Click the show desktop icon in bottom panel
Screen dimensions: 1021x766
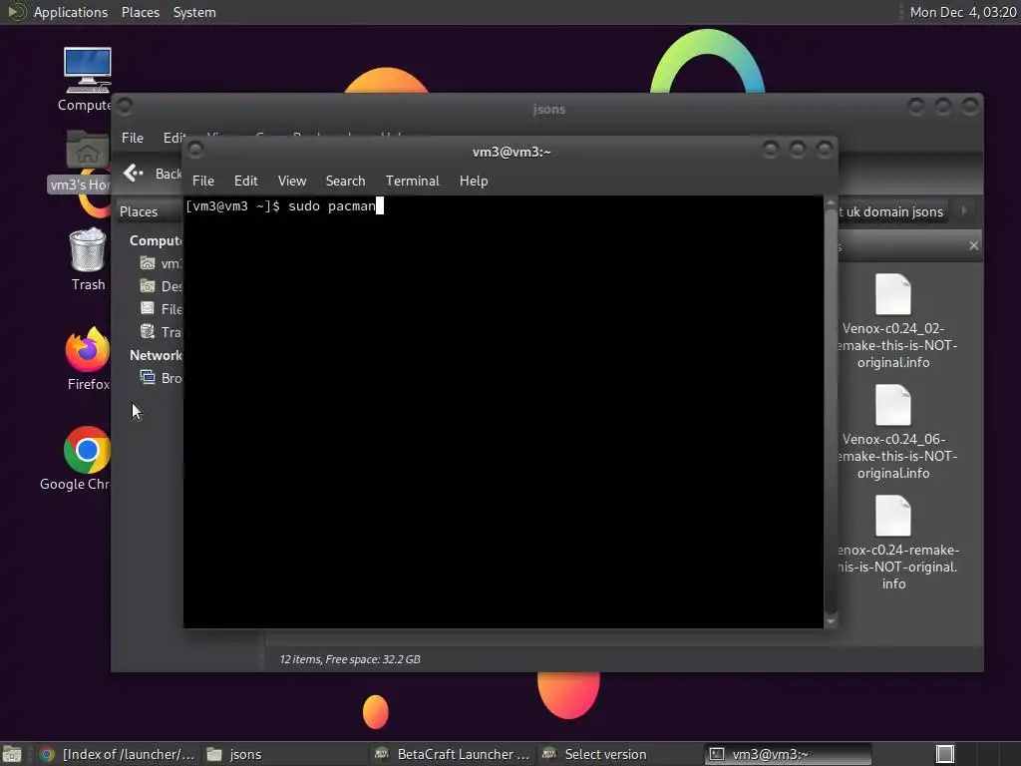tap(12, 754)
